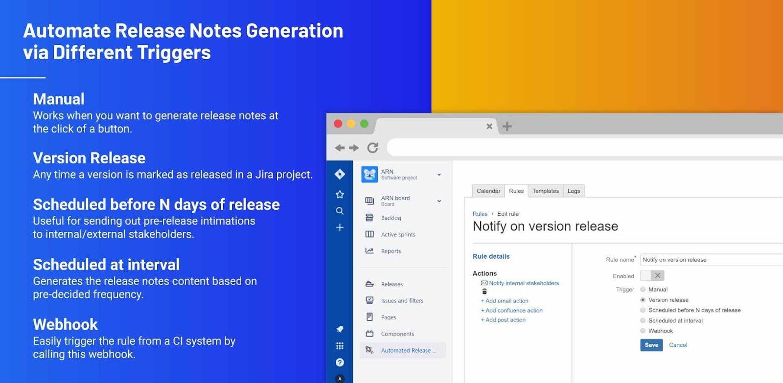Open Backlog in the project sidebar

tap(391, 218)
